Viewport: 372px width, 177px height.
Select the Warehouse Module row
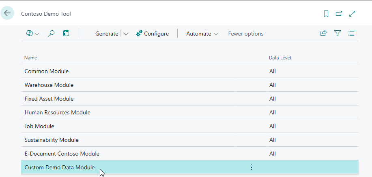[190, 85]
